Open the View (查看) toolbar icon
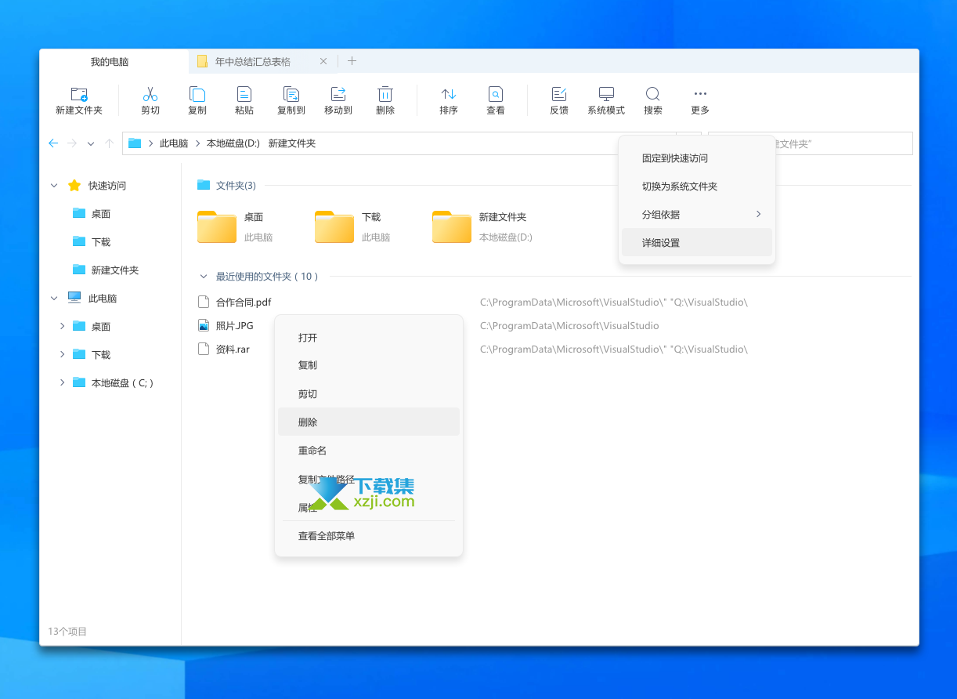Viewport: 957px width, 699px height. click(x=496, y=95)
